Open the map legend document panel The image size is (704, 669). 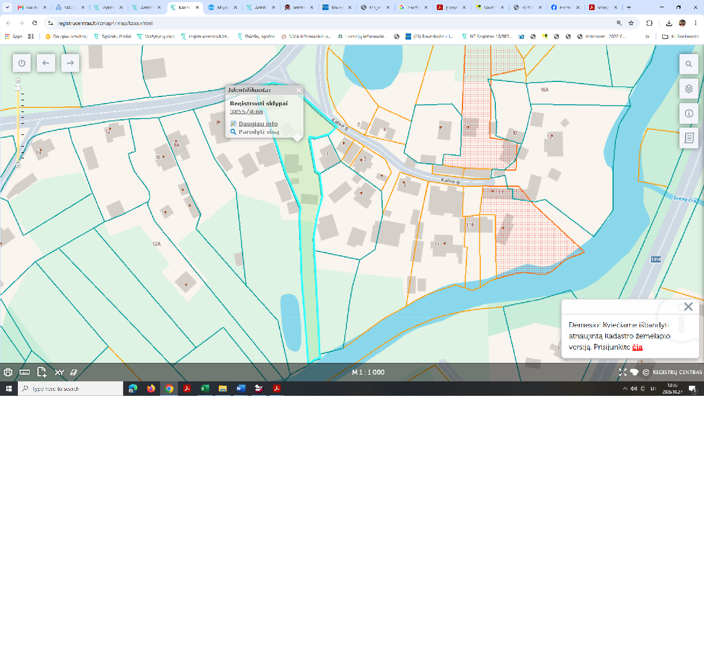coord(689,138)
